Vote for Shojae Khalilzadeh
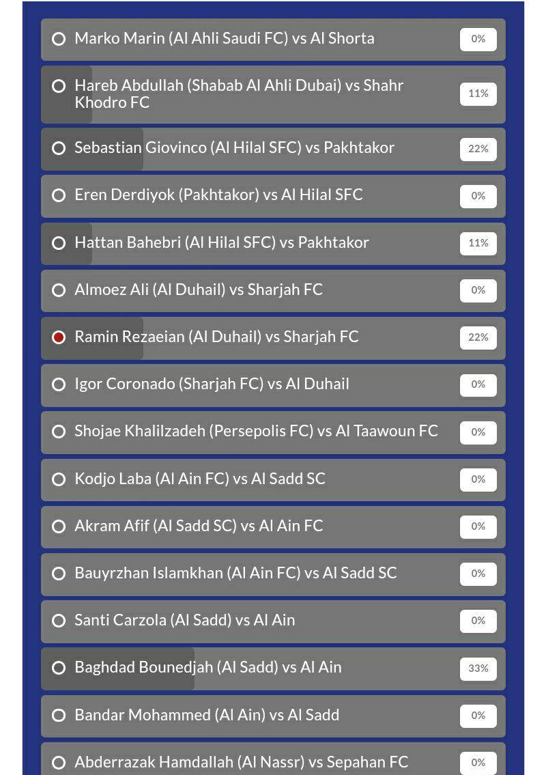This screenshot has height=775, width=546. tap(59, 432)
